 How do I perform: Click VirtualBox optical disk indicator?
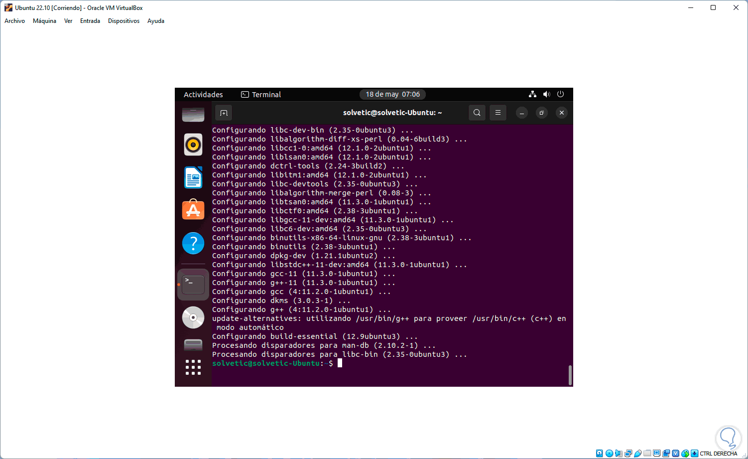609,454
